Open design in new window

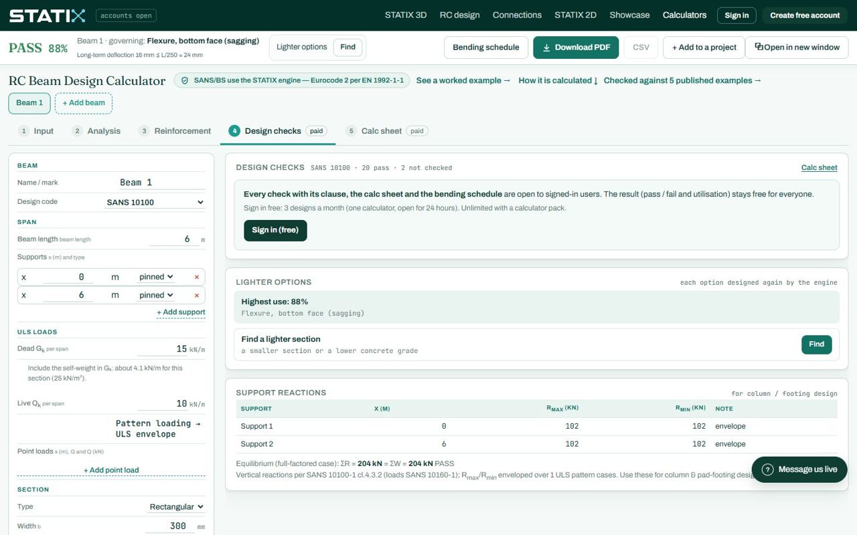pos(797,47)
